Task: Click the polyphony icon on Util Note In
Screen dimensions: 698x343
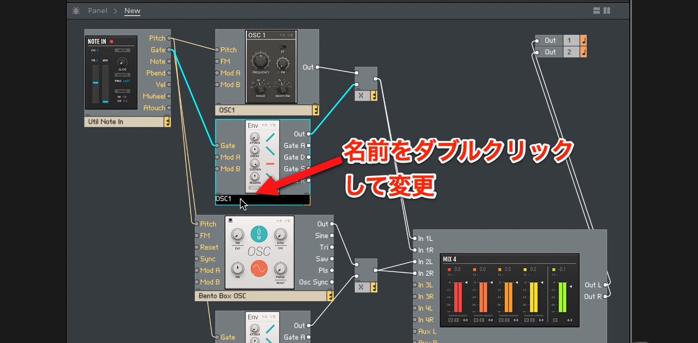Action: 168,122
